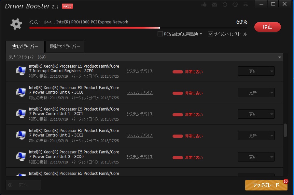Click 更新 button for Power Control Unit 0
Screen dimensions: 294x195
pos(253,93)
